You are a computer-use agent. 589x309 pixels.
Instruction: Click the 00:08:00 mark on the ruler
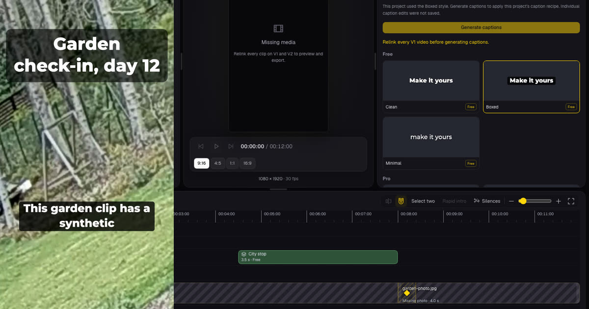(409, 214)
